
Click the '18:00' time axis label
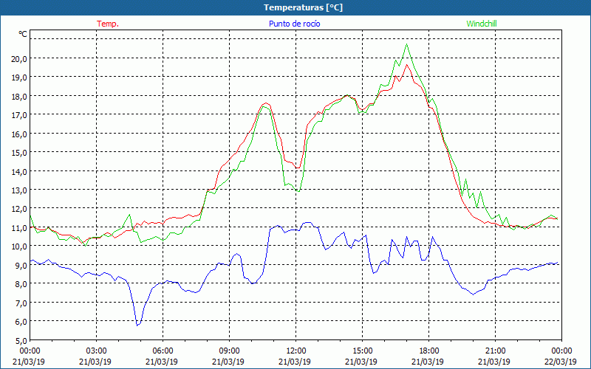(429, 351)
